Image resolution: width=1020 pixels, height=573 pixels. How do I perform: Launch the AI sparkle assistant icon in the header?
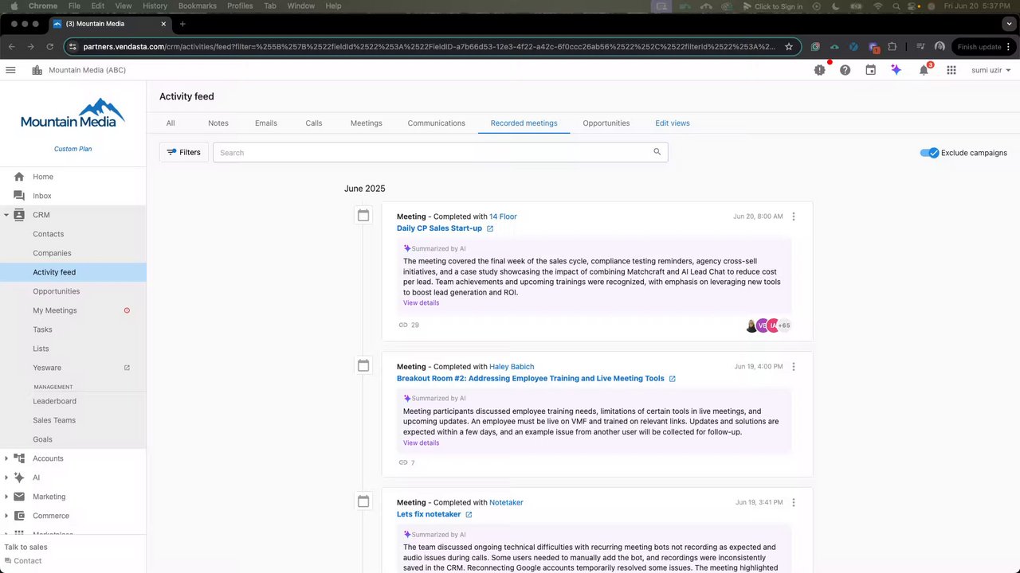click(x=896, y=70)
